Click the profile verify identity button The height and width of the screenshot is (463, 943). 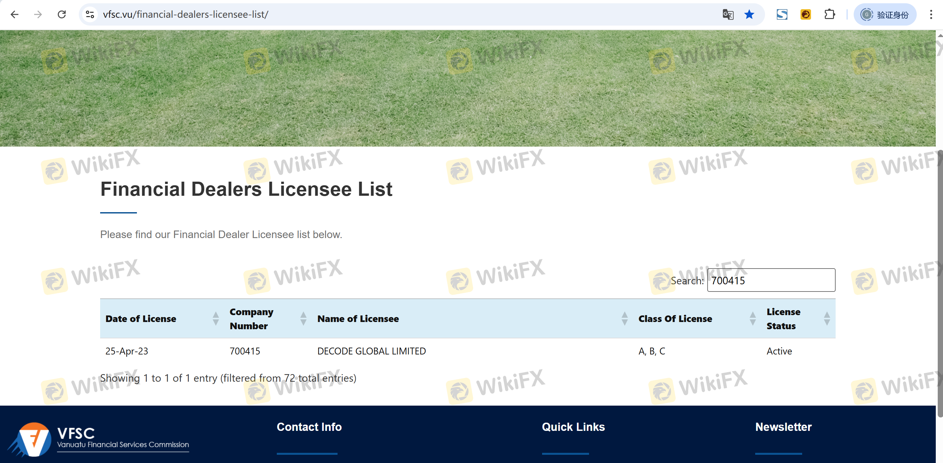885,15
